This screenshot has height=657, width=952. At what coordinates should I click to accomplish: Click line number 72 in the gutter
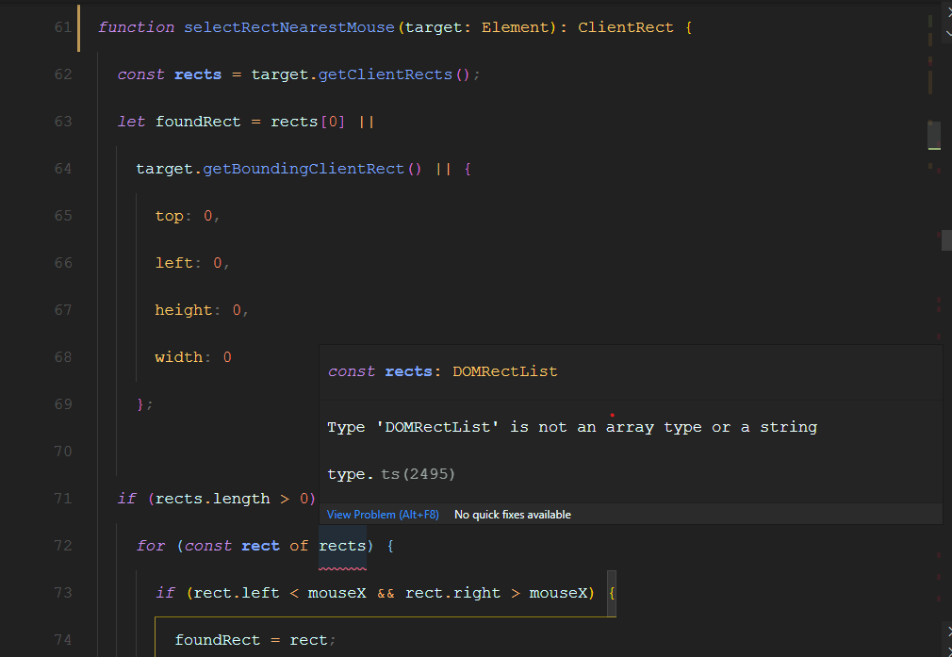63,546
